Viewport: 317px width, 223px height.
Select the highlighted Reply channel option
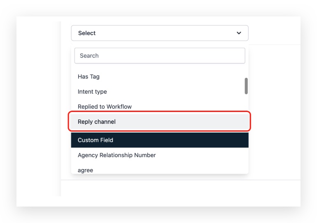(160, 122)
